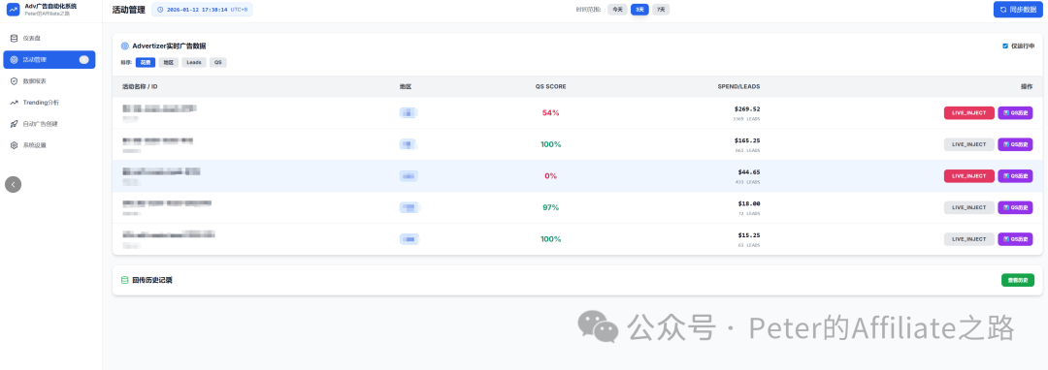Open QS历史 for the $165.25 row

tap(1015, 144)
